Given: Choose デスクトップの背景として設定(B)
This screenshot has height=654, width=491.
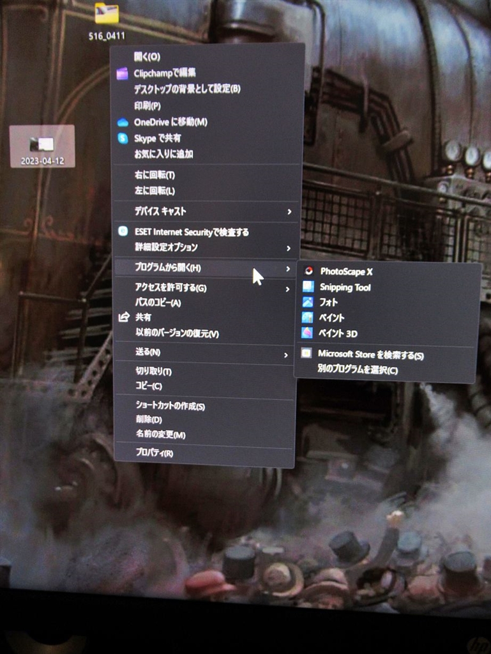Looking at the screenshot, I should point(187,89).
